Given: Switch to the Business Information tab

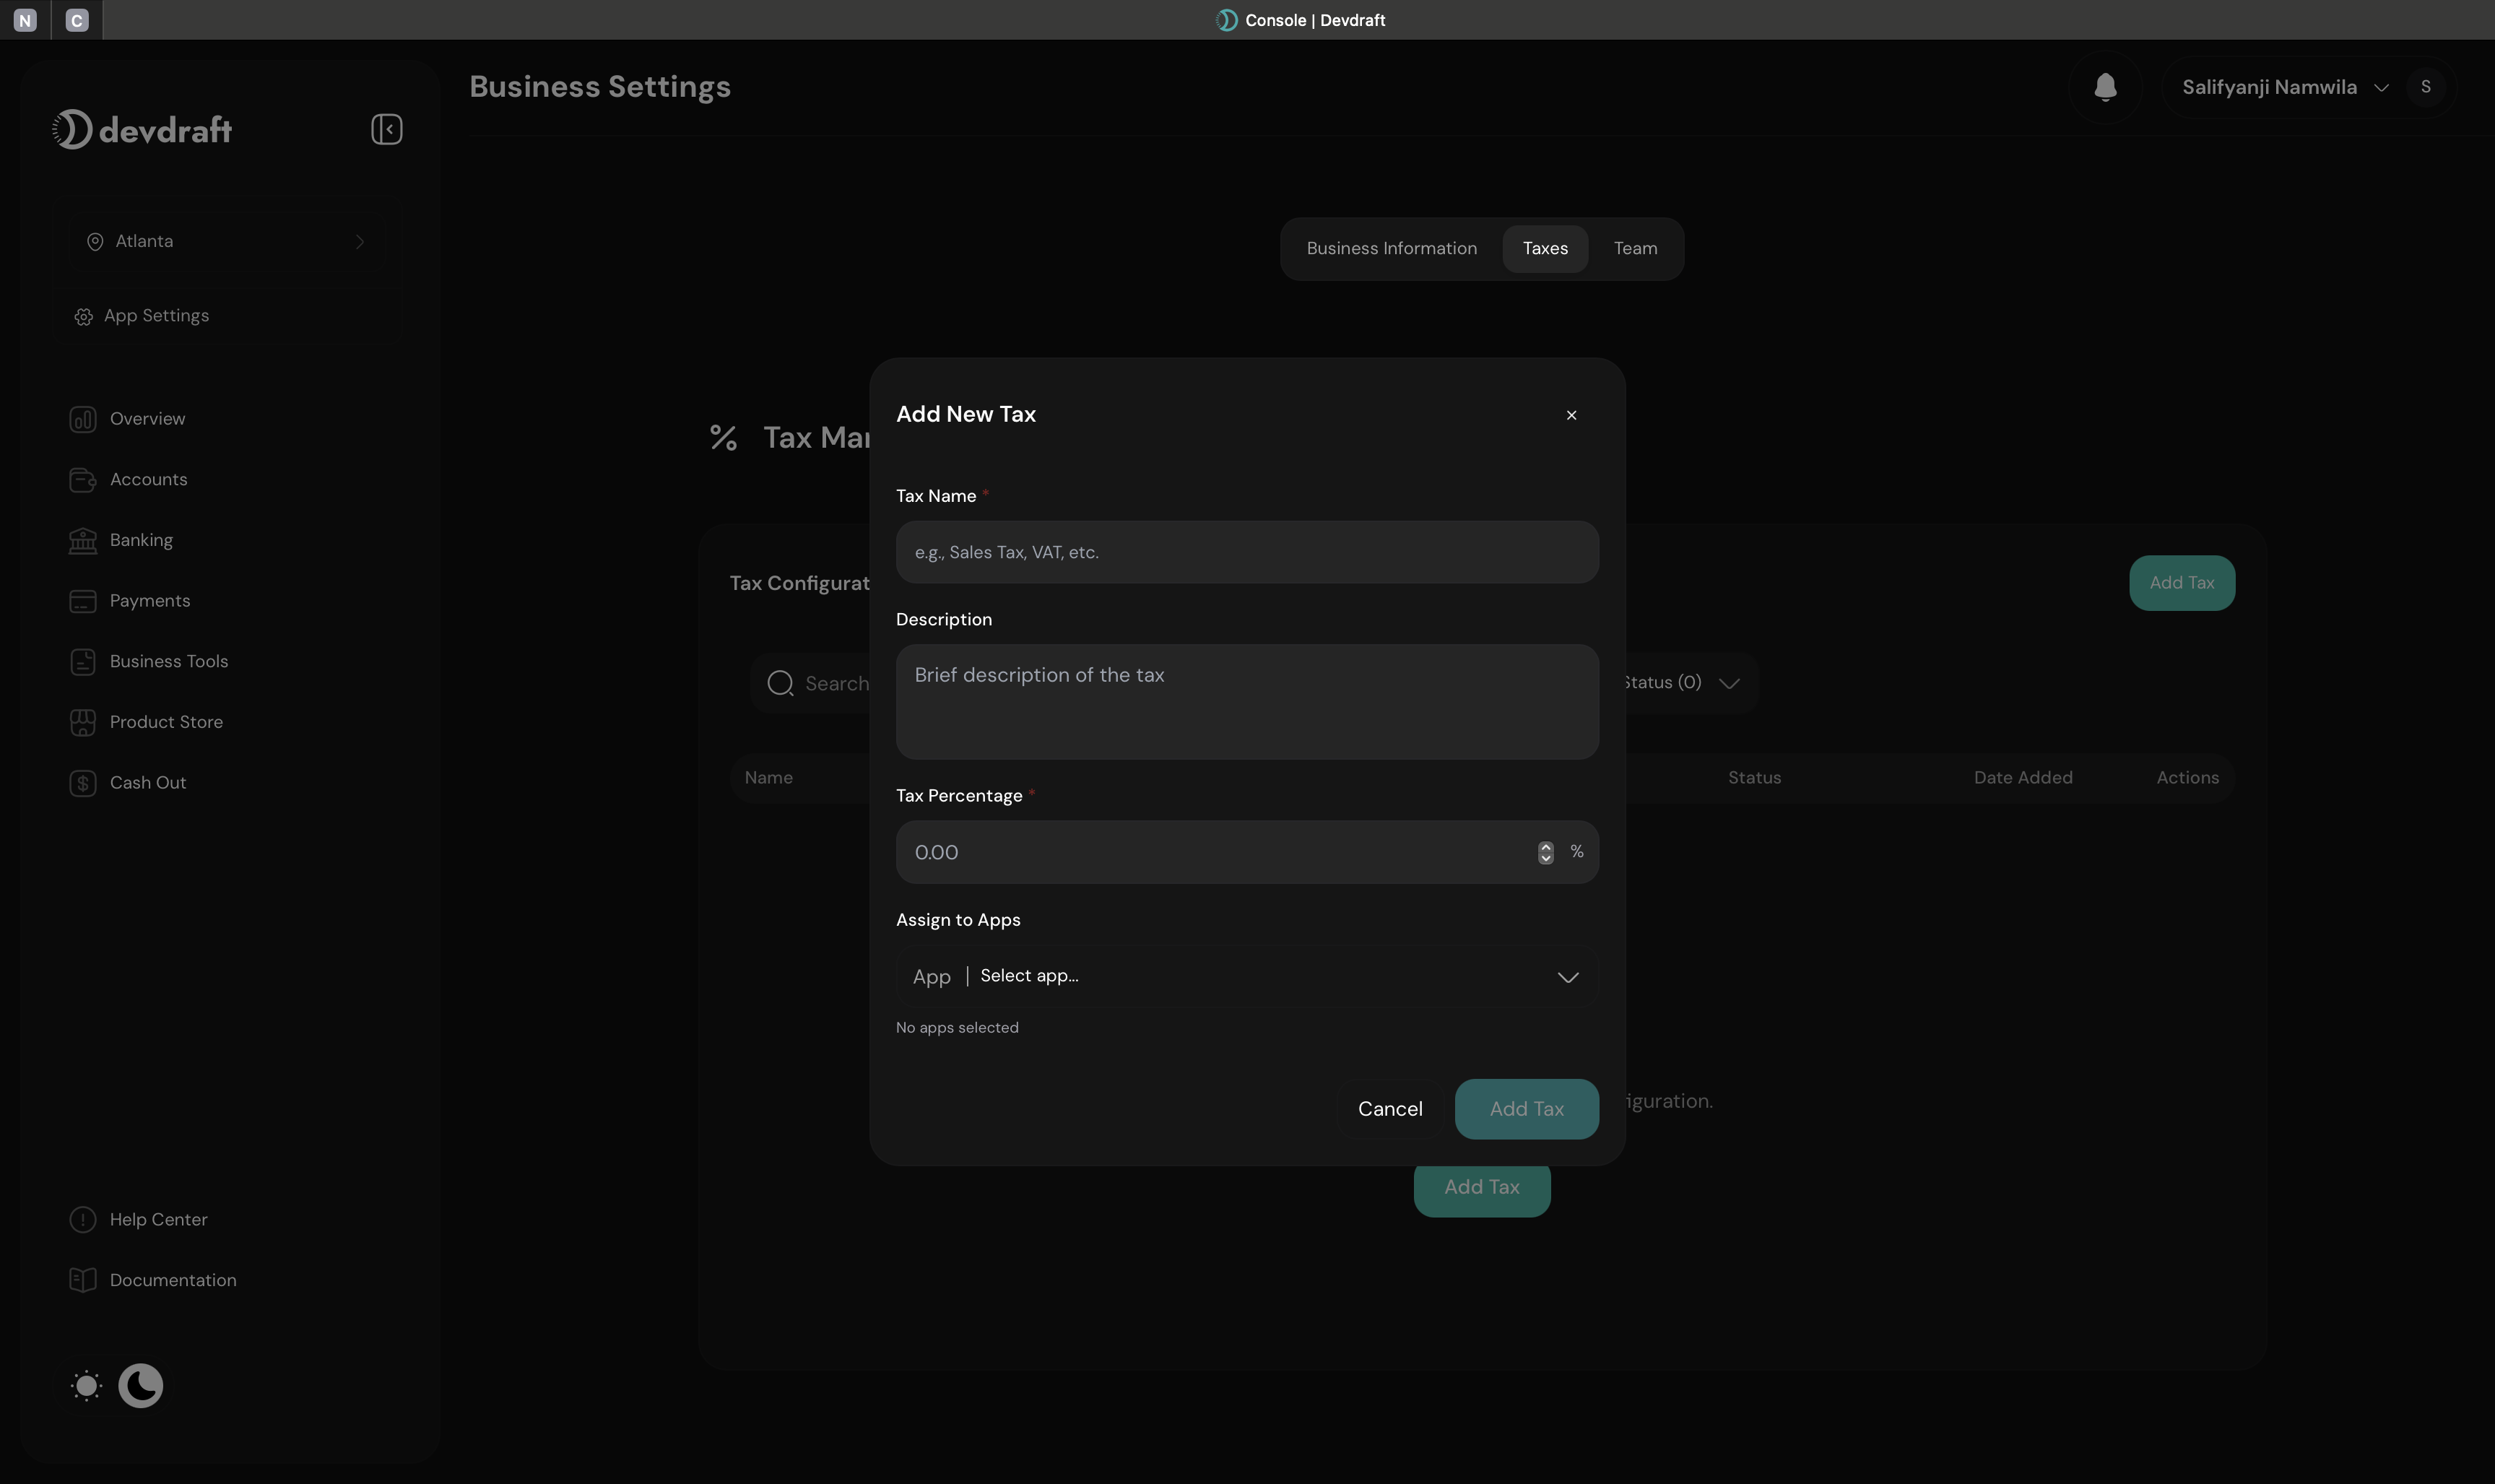Looking at the screenshot, I should [x=1391, y=248].
